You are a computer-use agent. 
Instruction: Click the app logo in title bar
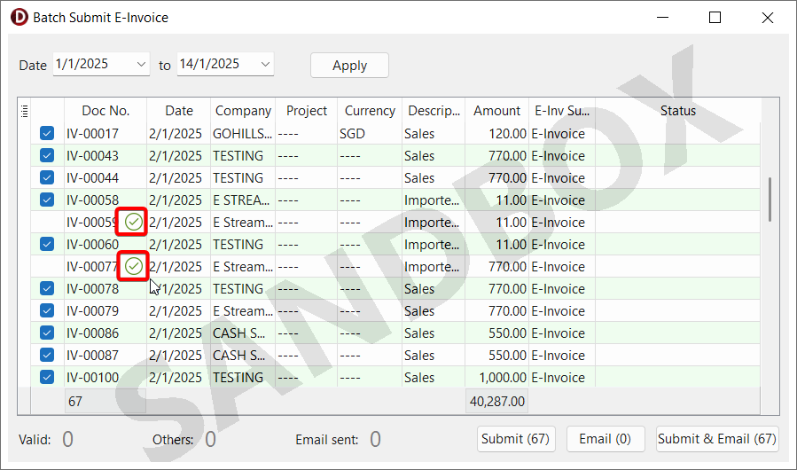pos(19,17)
